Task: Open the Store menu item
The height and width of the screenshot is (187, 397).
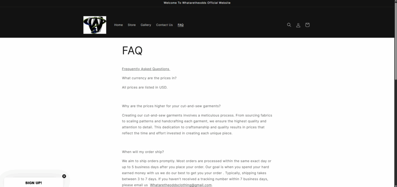Action: point(132,25)
